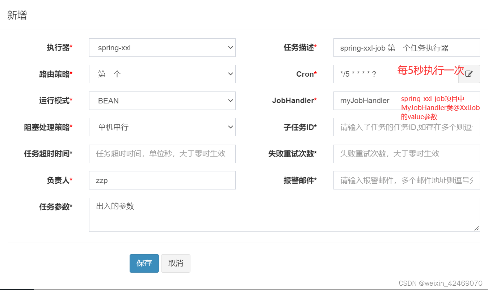Open the 执行器 dropdown showing spring-xxl
Image resolution: width=488 pixels, height=290 pixels.
pos(162,47)
